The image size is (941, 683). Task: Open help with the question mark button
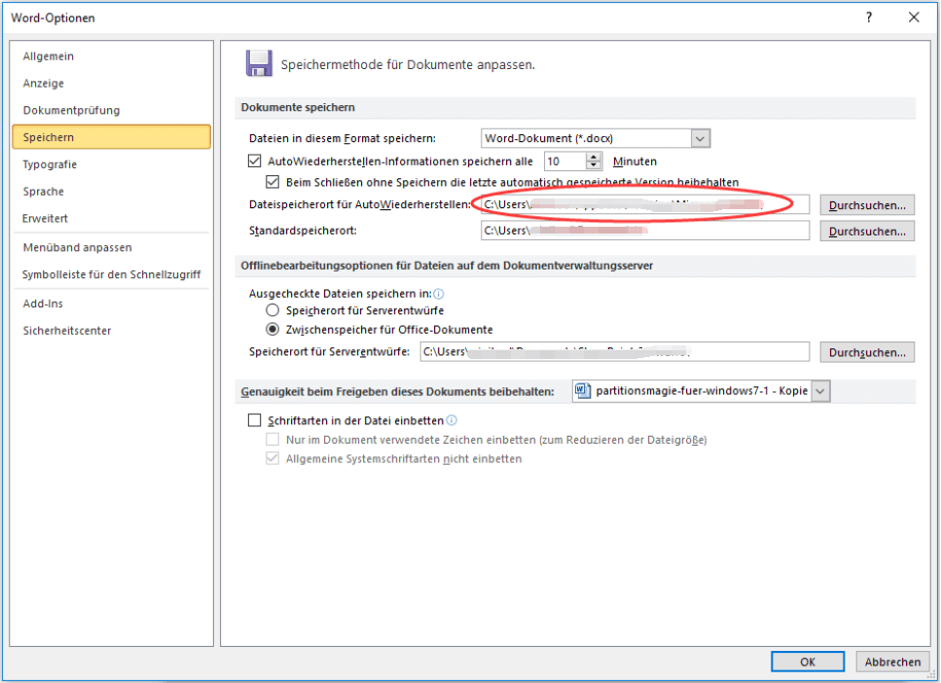[x=868, y=18]
